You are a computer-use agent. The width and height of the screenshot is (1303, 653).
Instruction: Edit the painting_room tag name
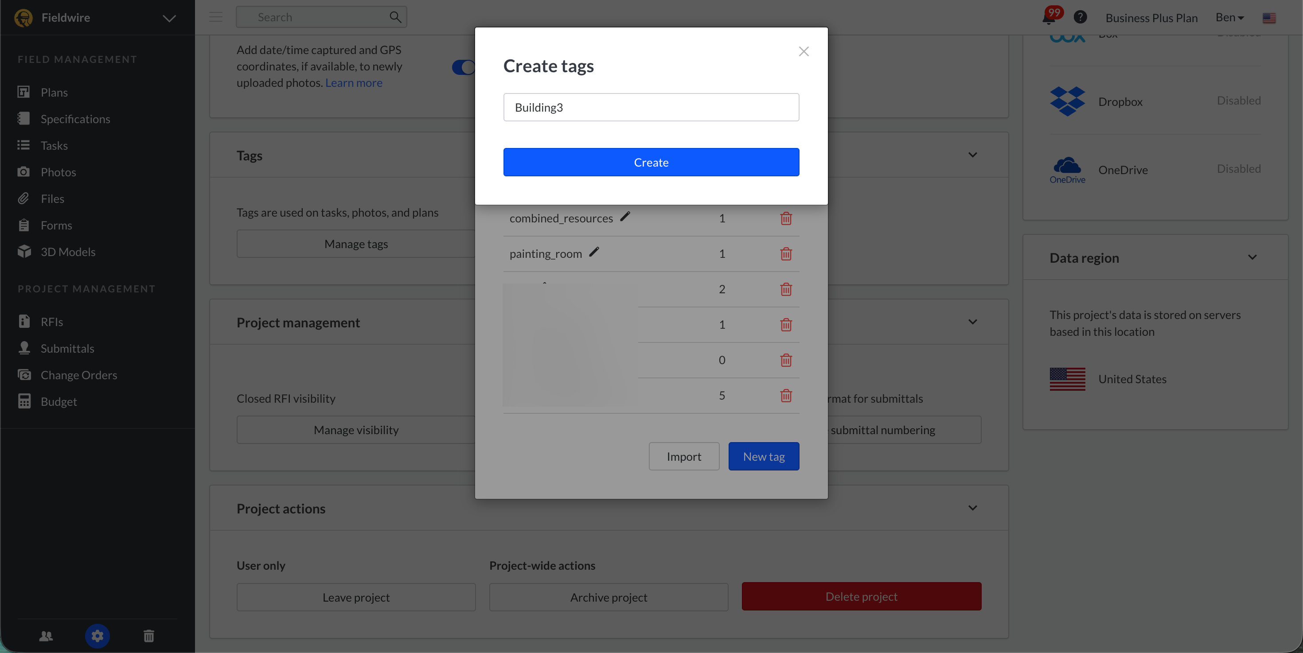594,252
